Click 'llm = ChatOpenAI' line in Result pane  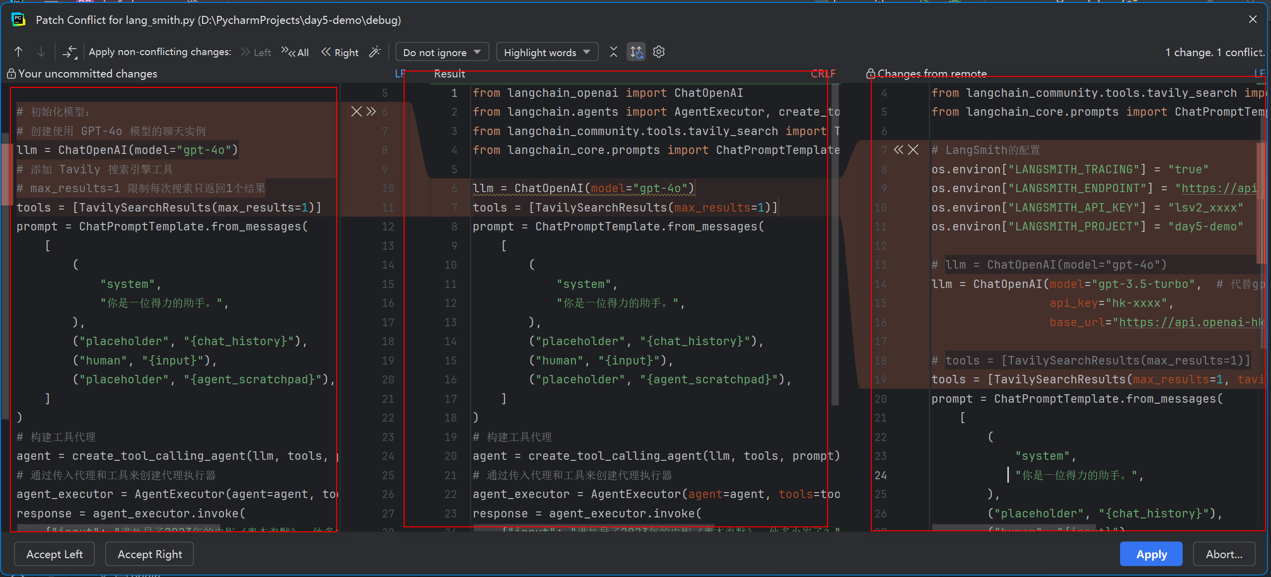583,188
